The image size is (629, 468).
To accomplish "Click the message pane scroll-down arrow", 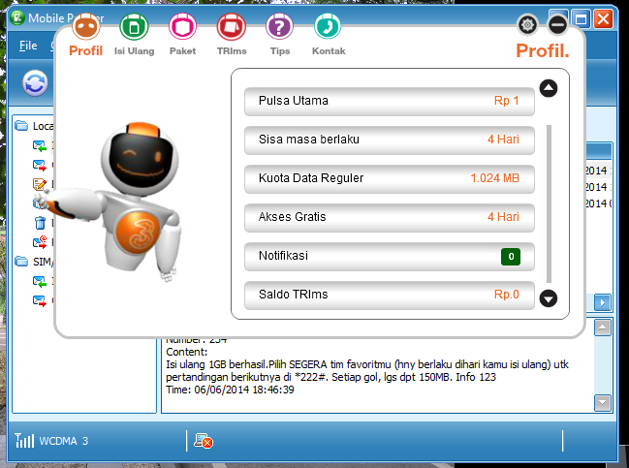I will [x=603, y=403].
